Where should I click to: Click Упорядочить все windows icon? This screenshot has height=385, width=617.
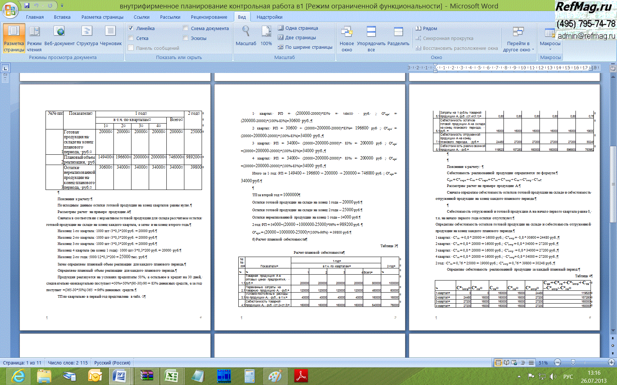(371, 32)
